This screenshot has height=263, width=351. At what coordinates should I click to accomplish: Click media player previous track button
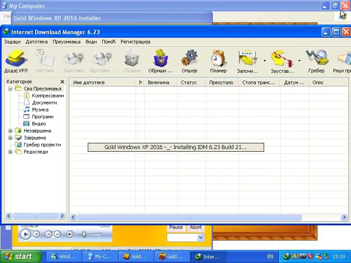point(48,234)
